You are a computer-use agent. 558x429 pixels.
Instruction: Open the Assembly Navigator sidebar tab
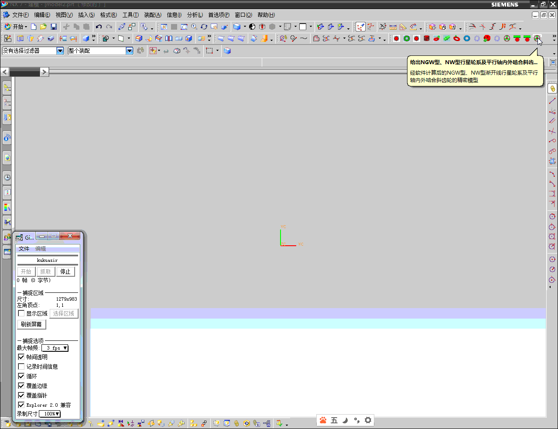tap(7, 88)
